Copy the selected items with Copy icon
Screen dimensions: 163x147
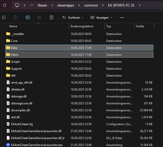tap(4, 17)
